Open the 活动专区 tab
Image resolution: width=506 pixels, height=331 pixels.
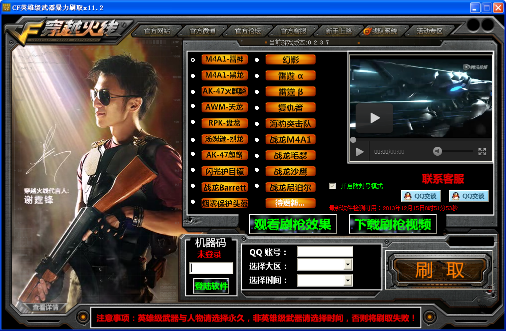click(430, 31)
